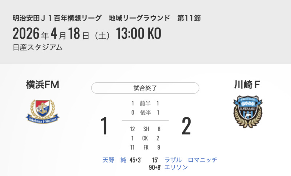Select the 横浜FM team name

pyautogui.click(x=43, y=85)
